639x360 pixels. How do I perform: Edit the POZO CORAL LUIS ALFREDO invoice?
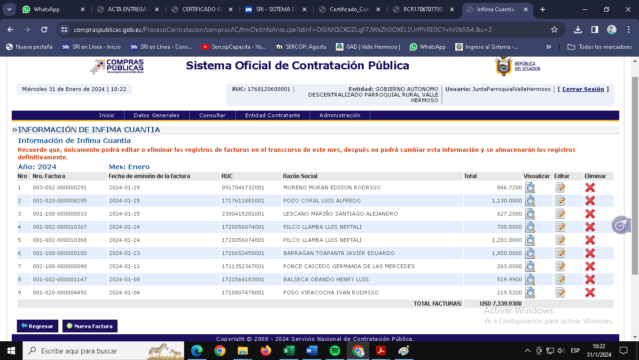coord(560,201)
